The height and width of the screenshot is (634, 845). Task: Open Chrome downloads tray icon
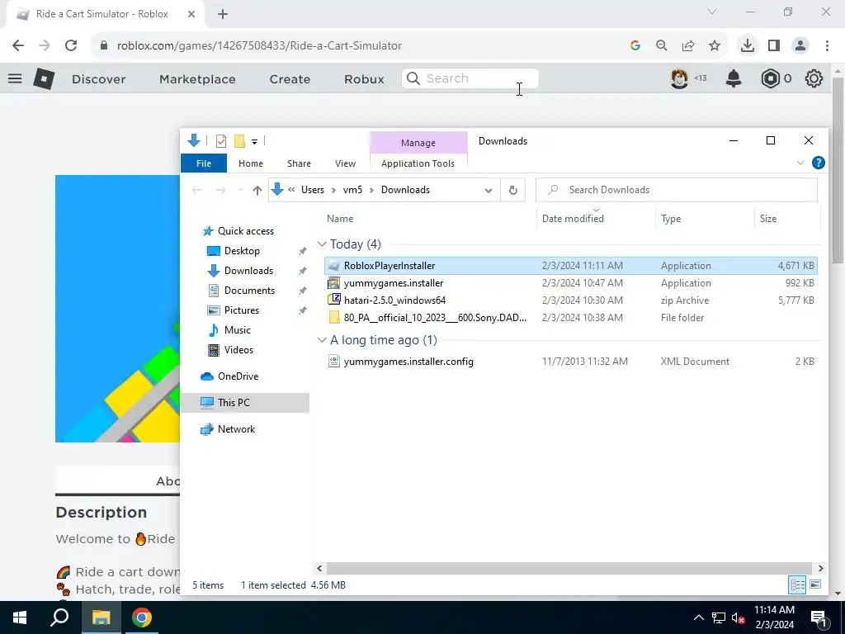pos(747,45)
